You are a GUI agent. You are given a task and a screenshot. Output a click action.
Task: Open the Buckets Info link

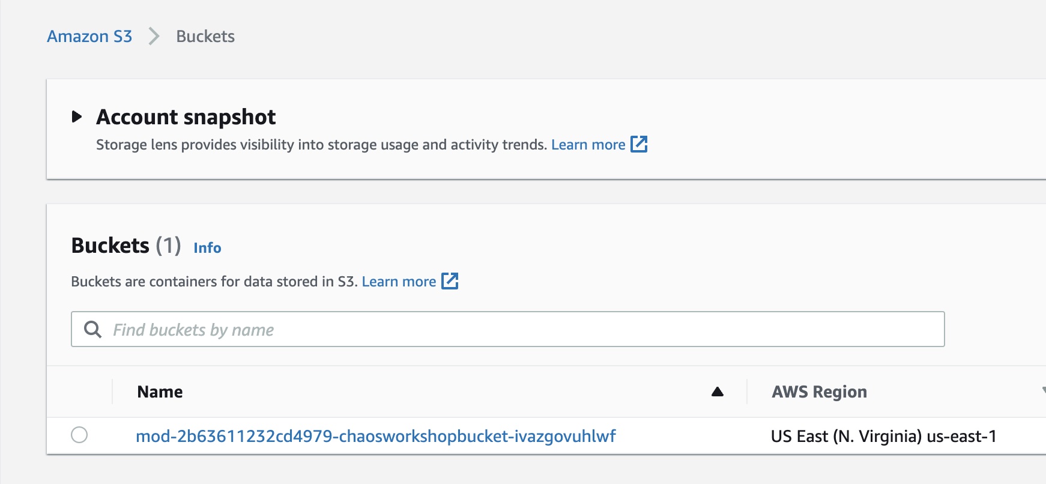(x=207, y=248)
